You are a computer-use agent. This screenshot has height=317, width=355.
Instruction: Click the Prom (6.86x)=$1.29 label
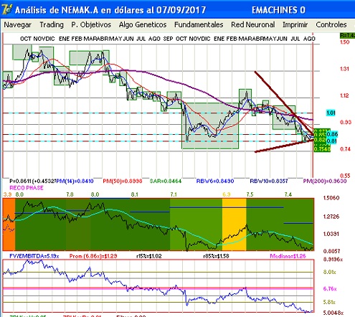click(93, 256)
